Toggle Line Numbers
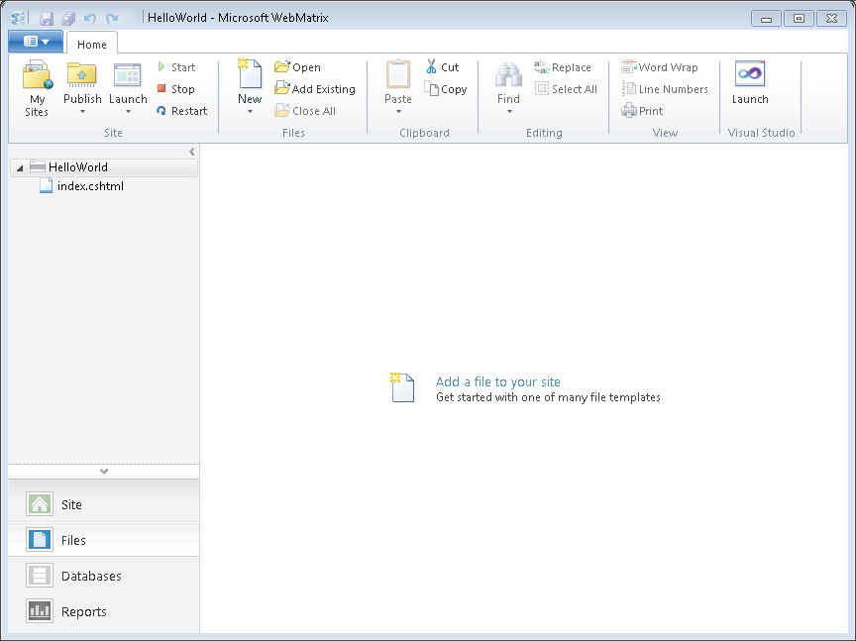Image resolution: width=856 pixels, height=641 pixels. click(x=665, y=89)
